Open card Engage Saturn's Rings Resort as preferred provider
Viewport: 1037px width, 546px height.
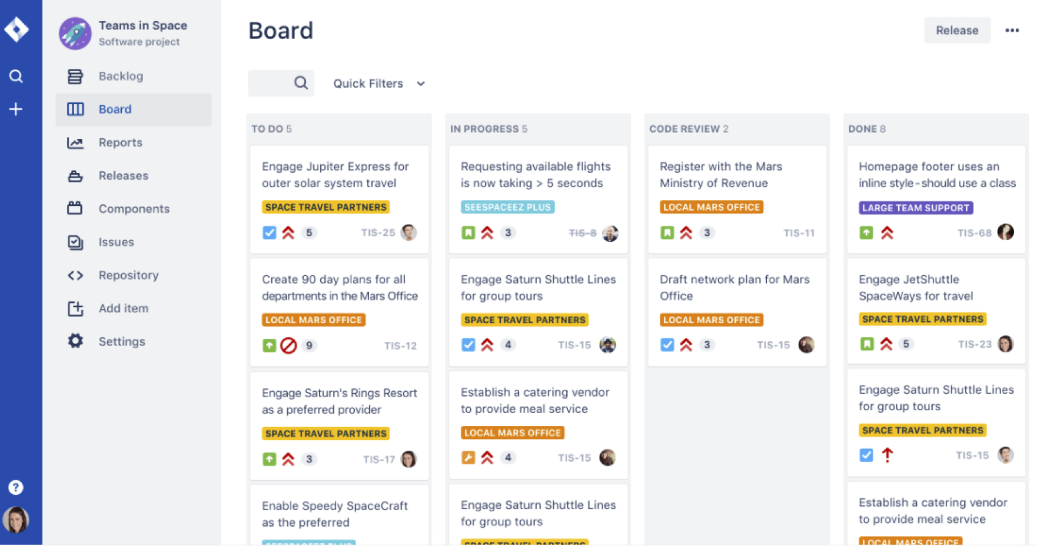click(x=340, y=426)
